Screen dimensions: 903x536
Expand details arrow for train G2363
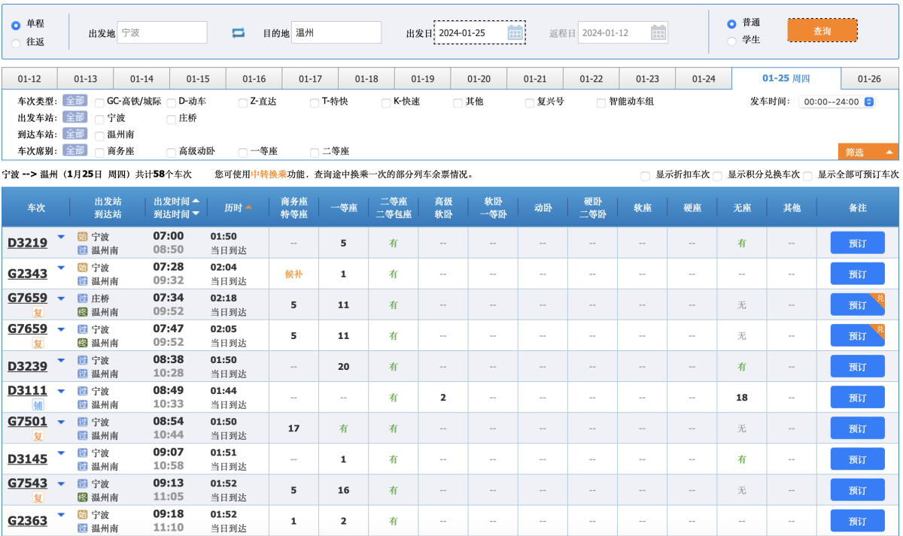[62, 515]
